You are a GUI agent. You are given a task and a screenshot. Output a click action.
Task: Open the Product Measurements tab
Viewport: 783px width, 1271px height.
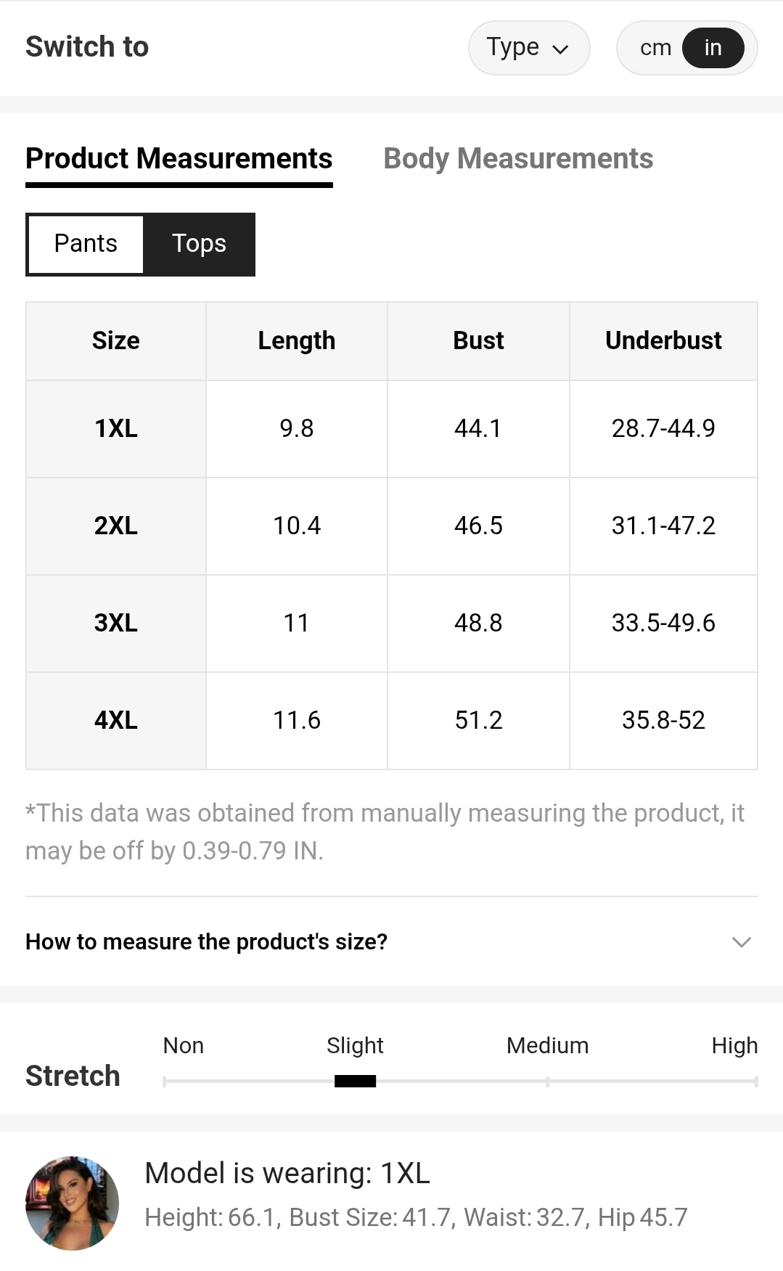(179, 159)
